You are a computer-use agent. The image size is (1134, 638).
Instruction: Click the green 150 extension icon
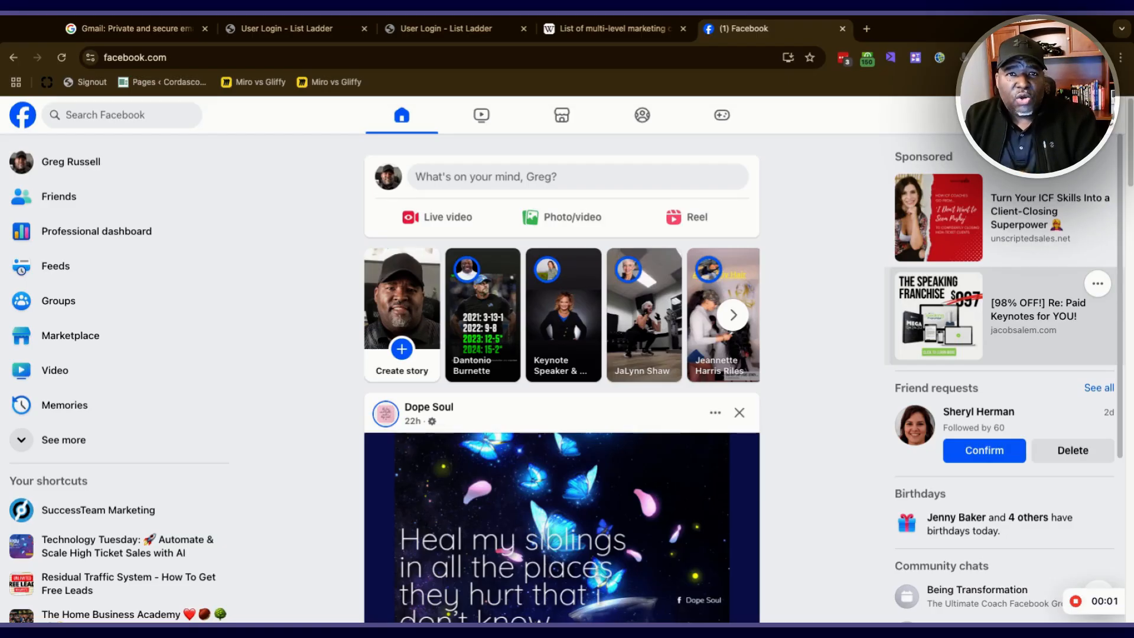(x=867, y=58)
